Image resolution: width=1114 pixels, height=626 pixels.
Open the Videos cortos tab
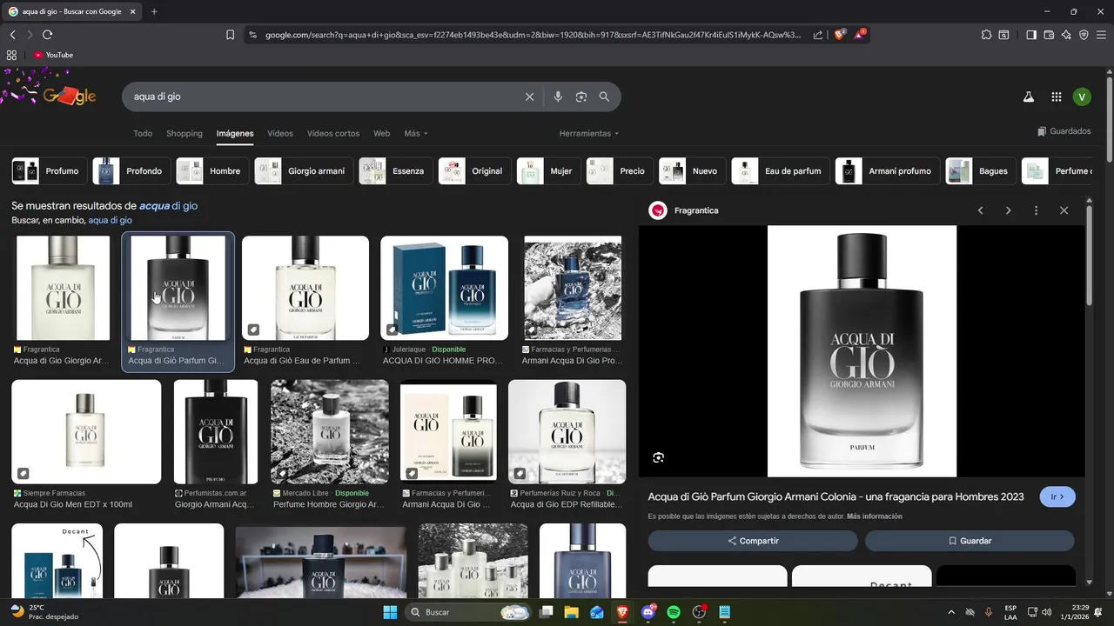pos(333,133)
